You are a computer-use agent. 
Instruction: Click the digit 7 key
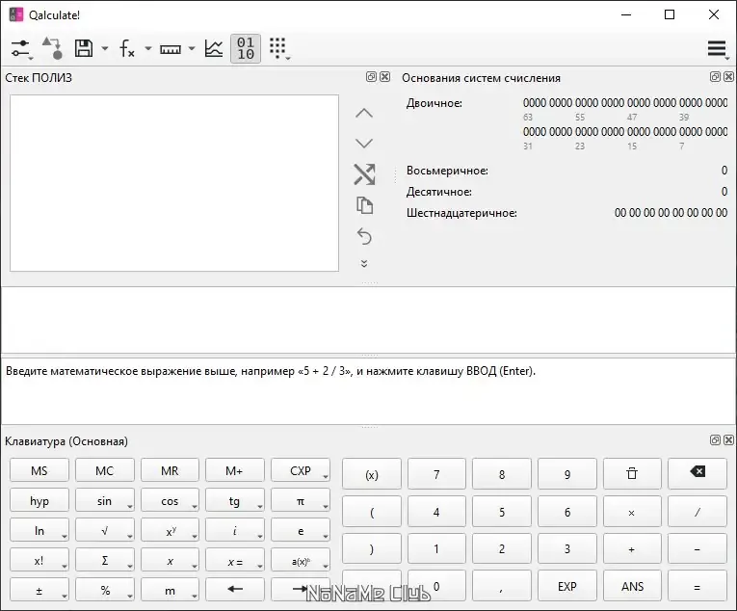coord(436,474)
